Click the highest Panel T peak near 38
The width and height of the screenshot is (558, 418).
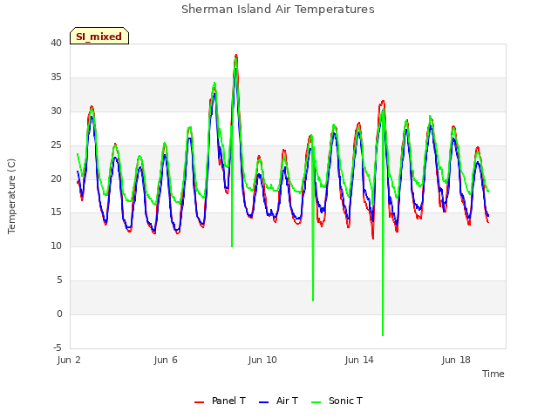tap(236, 56)
